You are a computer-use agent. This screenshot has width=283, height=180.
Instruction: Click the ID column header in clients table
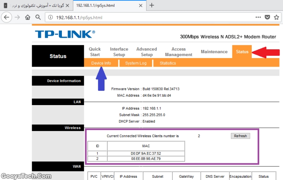(x=97, y=146)
